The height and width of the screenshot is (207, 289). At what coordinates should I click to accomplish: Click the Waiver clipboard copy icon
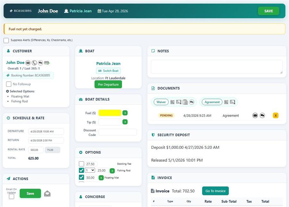coord(185,102)
